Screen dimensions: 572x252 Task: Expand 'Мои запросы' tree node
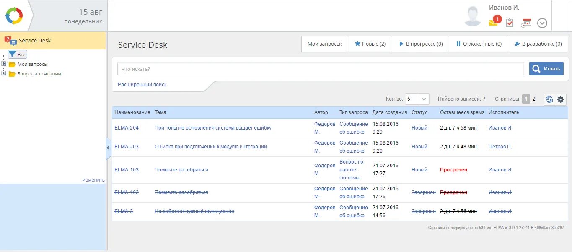4,64
